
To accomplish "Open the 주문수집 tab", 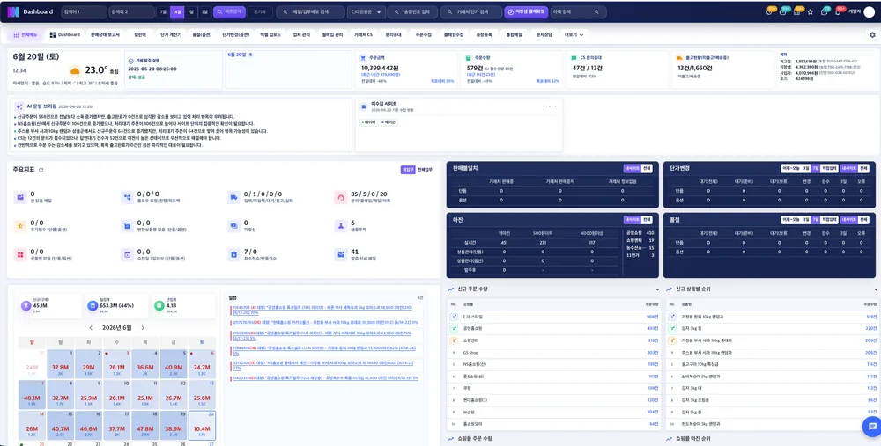I will click(x=424, y=35).
